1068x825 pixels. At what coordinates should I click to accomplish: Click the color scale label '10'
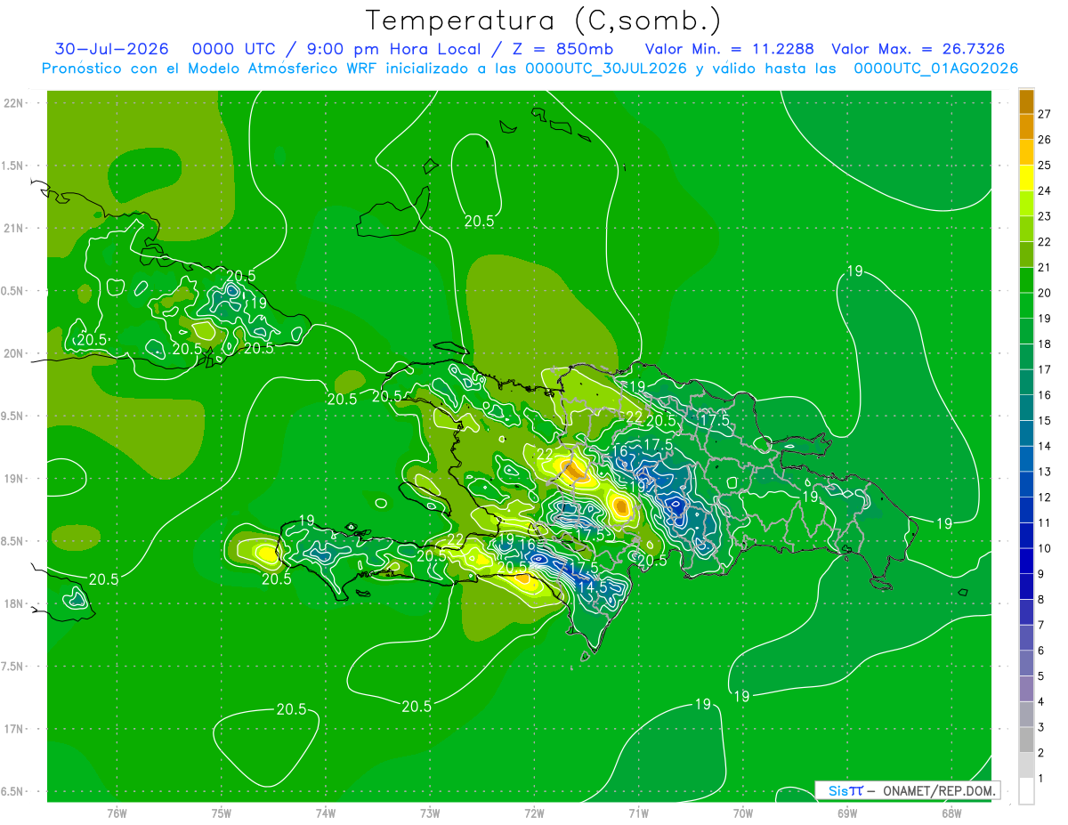1044,548
